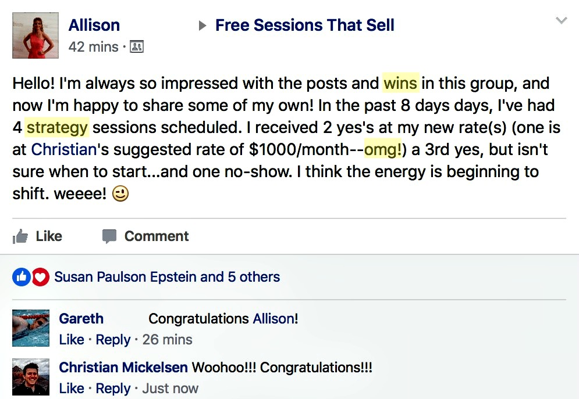Click the 42 mins post timestamp
The height and width of the screenshot is (399, 579).
coord(94,47)
